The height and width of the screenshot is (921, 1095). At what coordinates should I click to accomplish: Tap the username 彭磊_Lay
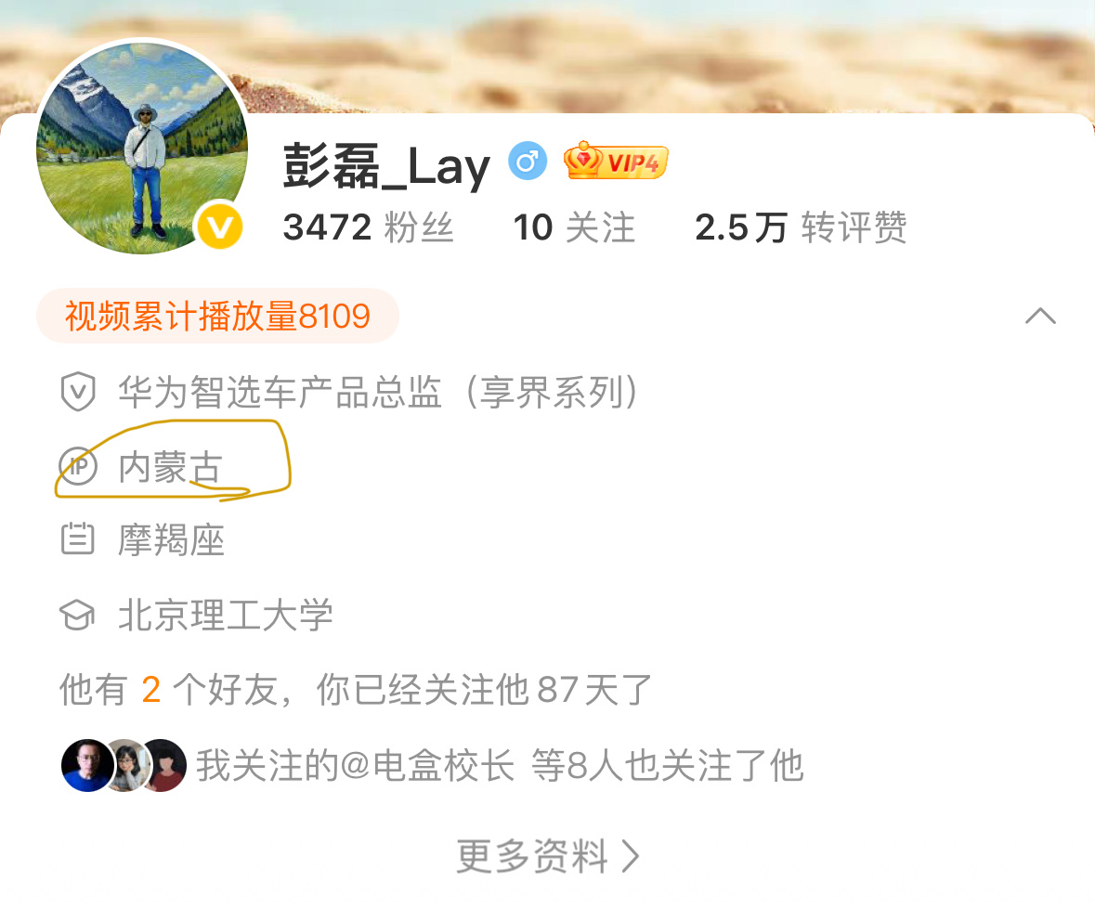point(386,164)
